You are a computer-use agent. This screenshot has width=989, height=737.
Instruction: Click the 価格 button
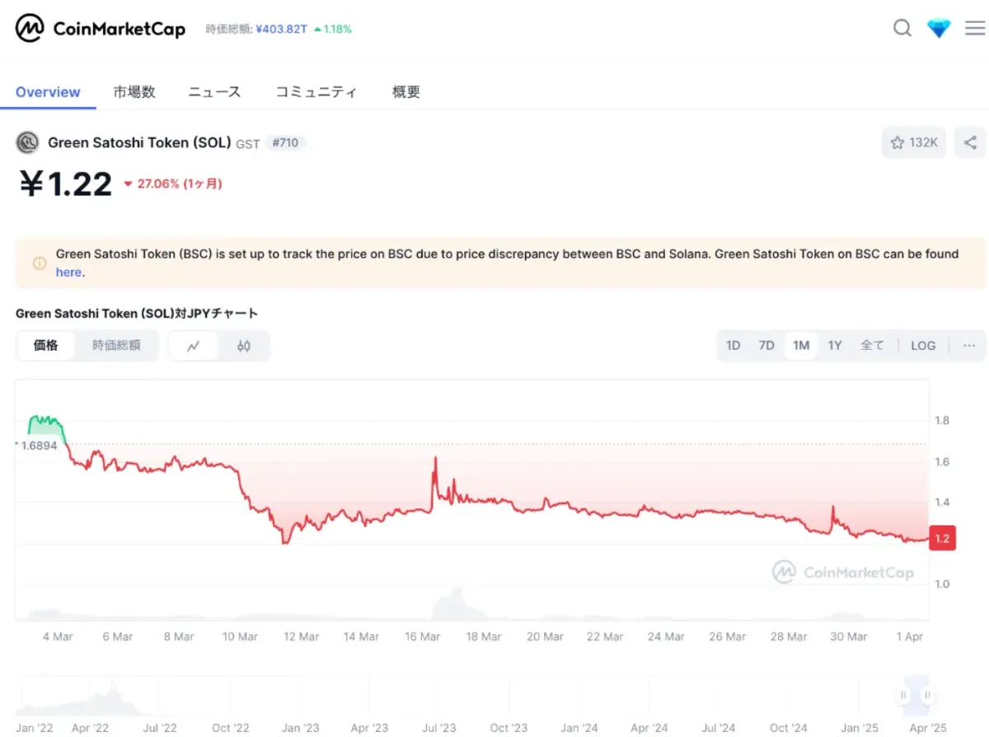45,346
